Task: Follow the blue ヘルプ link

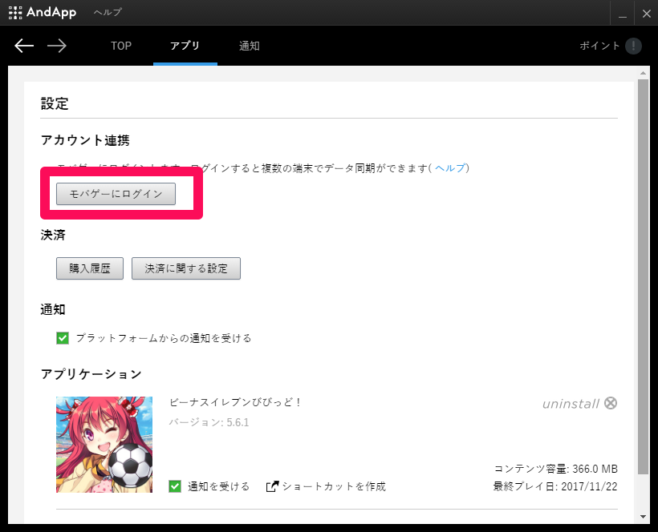Action: click(450, 168)
